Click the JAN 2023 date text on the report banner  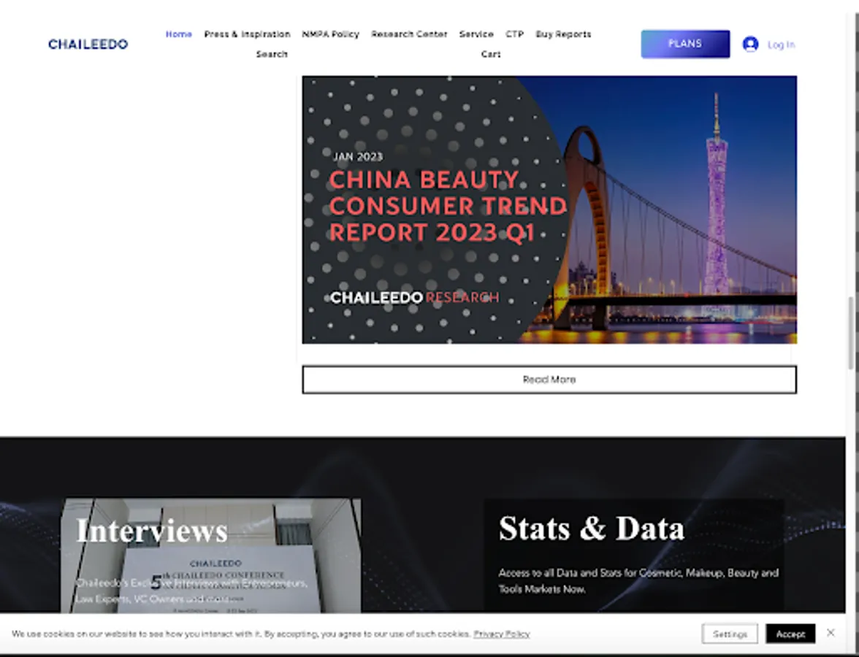coord(358,156)
